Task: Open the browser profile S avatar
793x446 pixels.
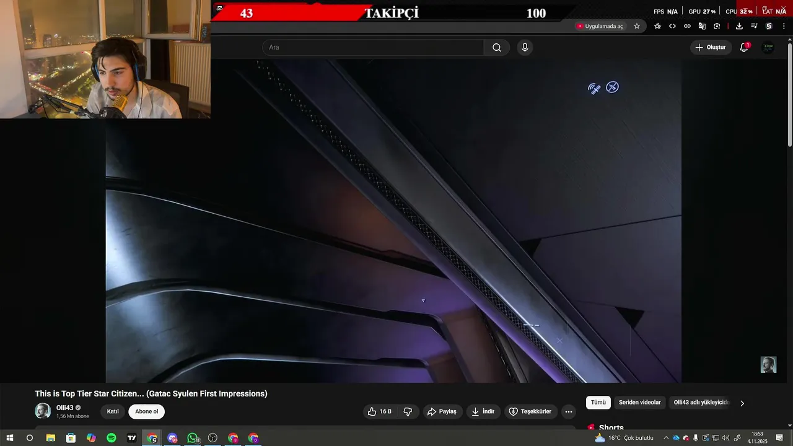Action: click(x=769, y=26)
